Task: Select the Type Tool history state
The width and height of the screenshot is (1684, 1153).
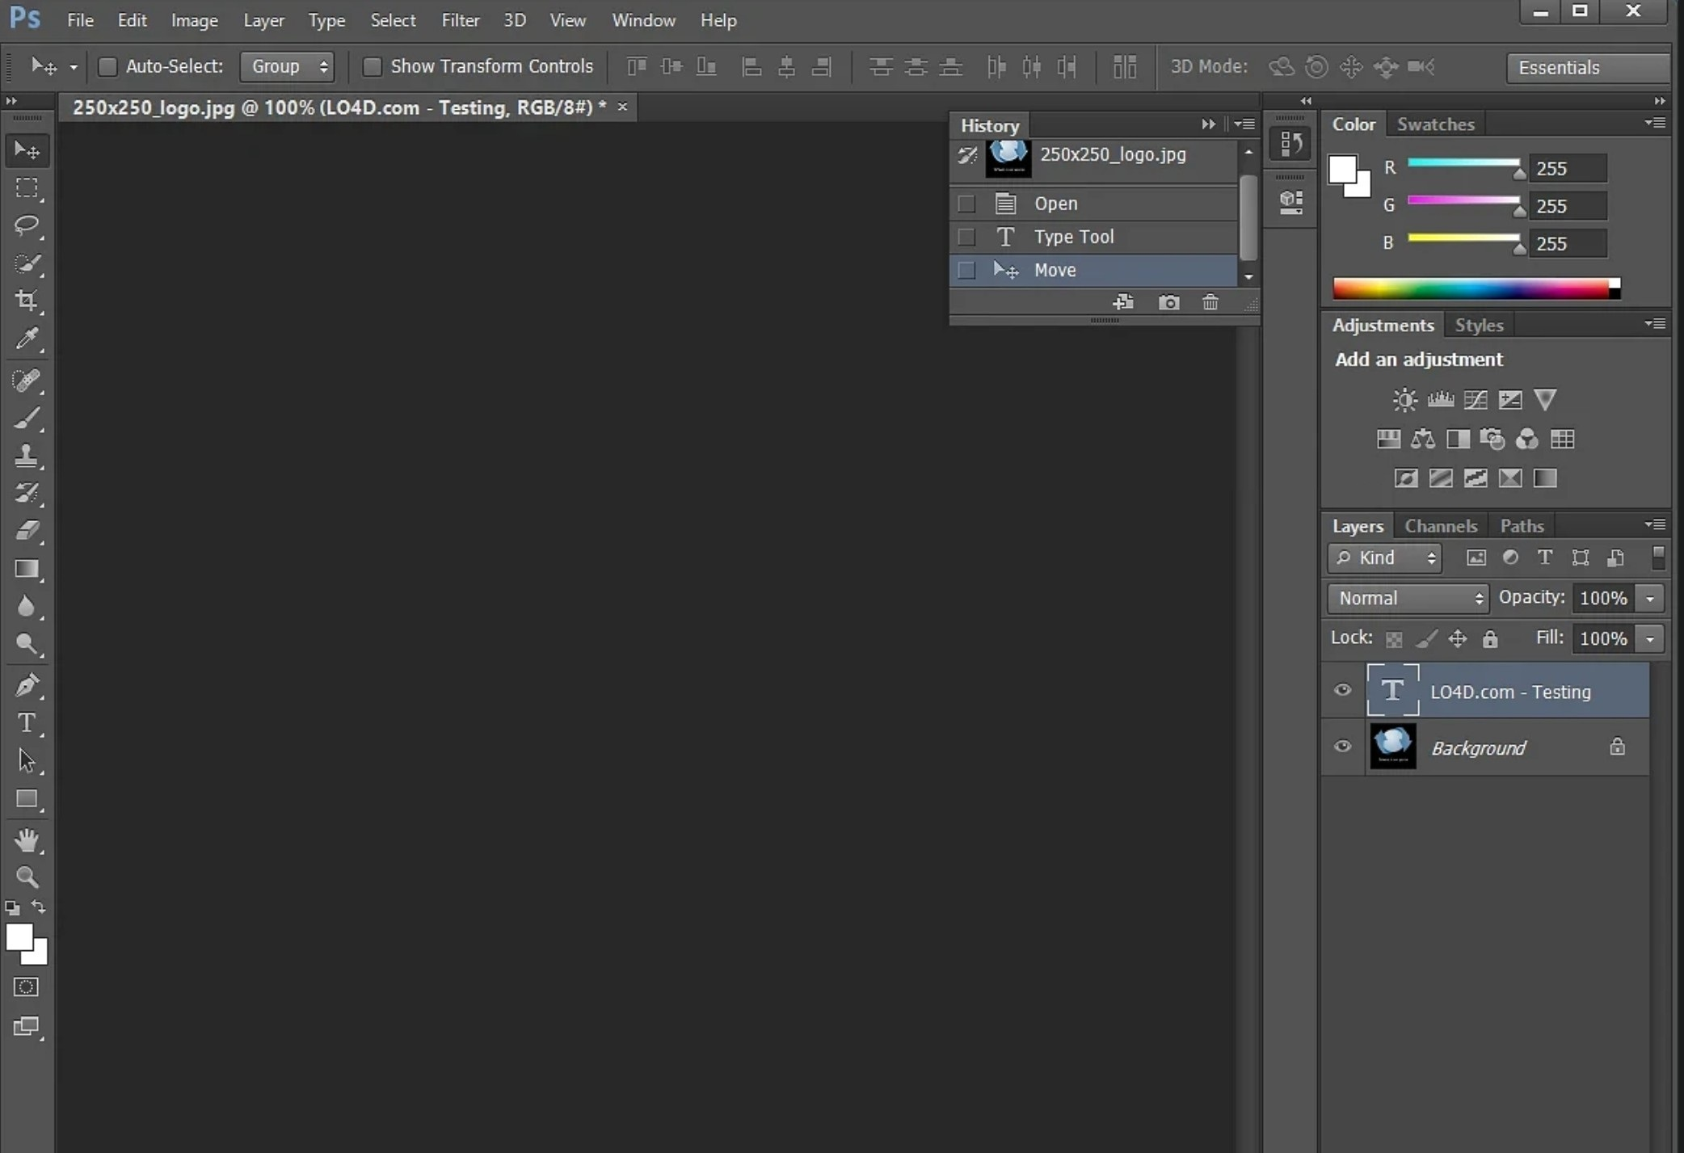Action: pos(1093,237)
